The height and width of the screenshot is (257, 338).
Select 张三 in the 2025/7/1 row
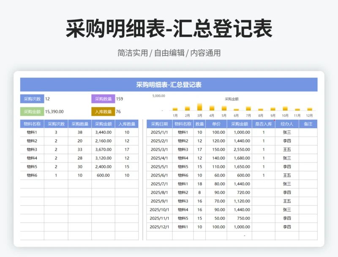point(287,184)
